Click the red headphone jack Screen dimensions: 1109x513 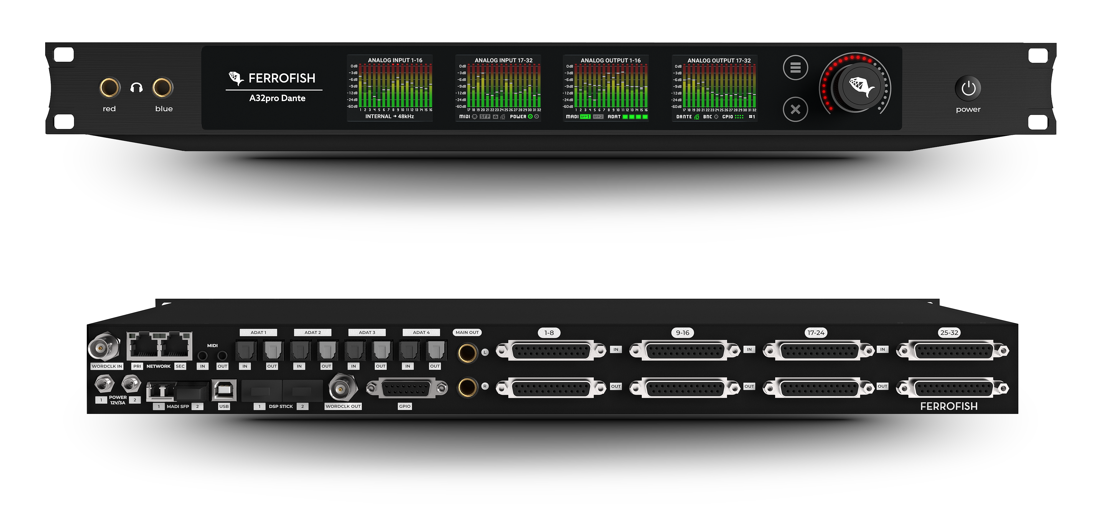click(109, 87)
